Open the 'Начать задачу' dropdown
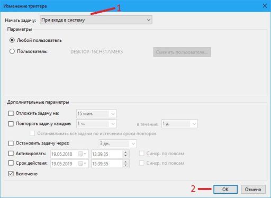 pyautogui.click(x=96, y=20)
